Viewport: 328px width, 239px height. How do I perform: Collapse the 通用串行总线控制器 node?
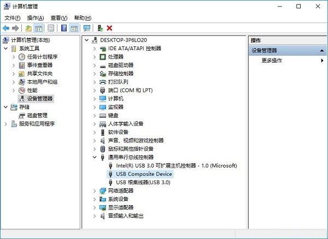click(x=95, y=157)
